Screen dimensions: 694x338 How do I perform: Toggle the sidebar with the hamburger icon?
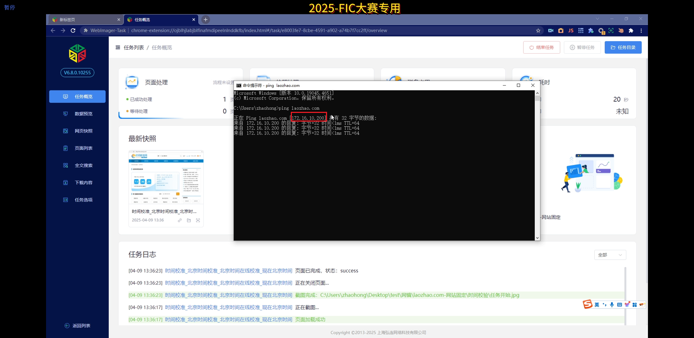tap(118, 47)
